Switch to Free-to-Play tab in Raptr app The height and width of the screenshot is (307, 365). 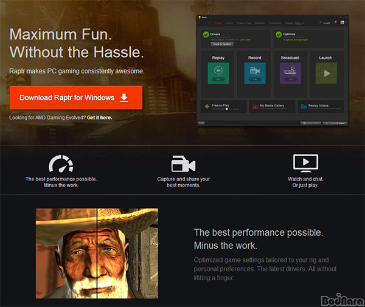[244, 23]
